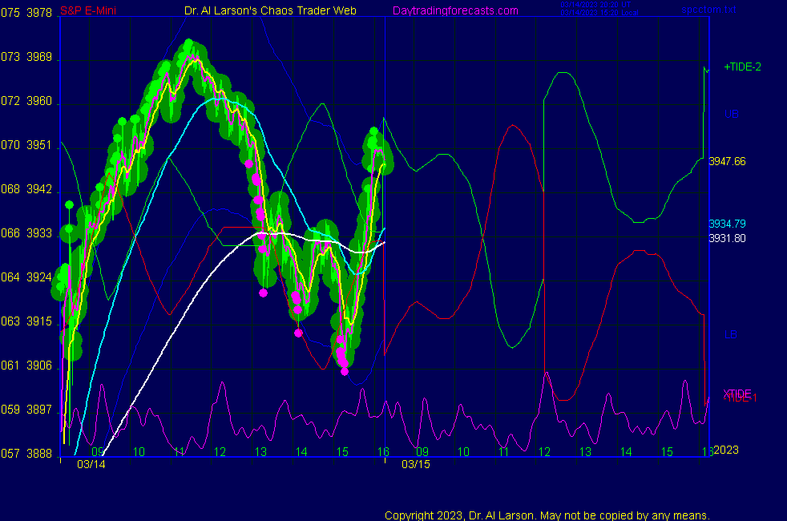Click the +TIDE-2 legend label
Image resolution: width=787 pixels, height=521 pixels.
(742, 67)
